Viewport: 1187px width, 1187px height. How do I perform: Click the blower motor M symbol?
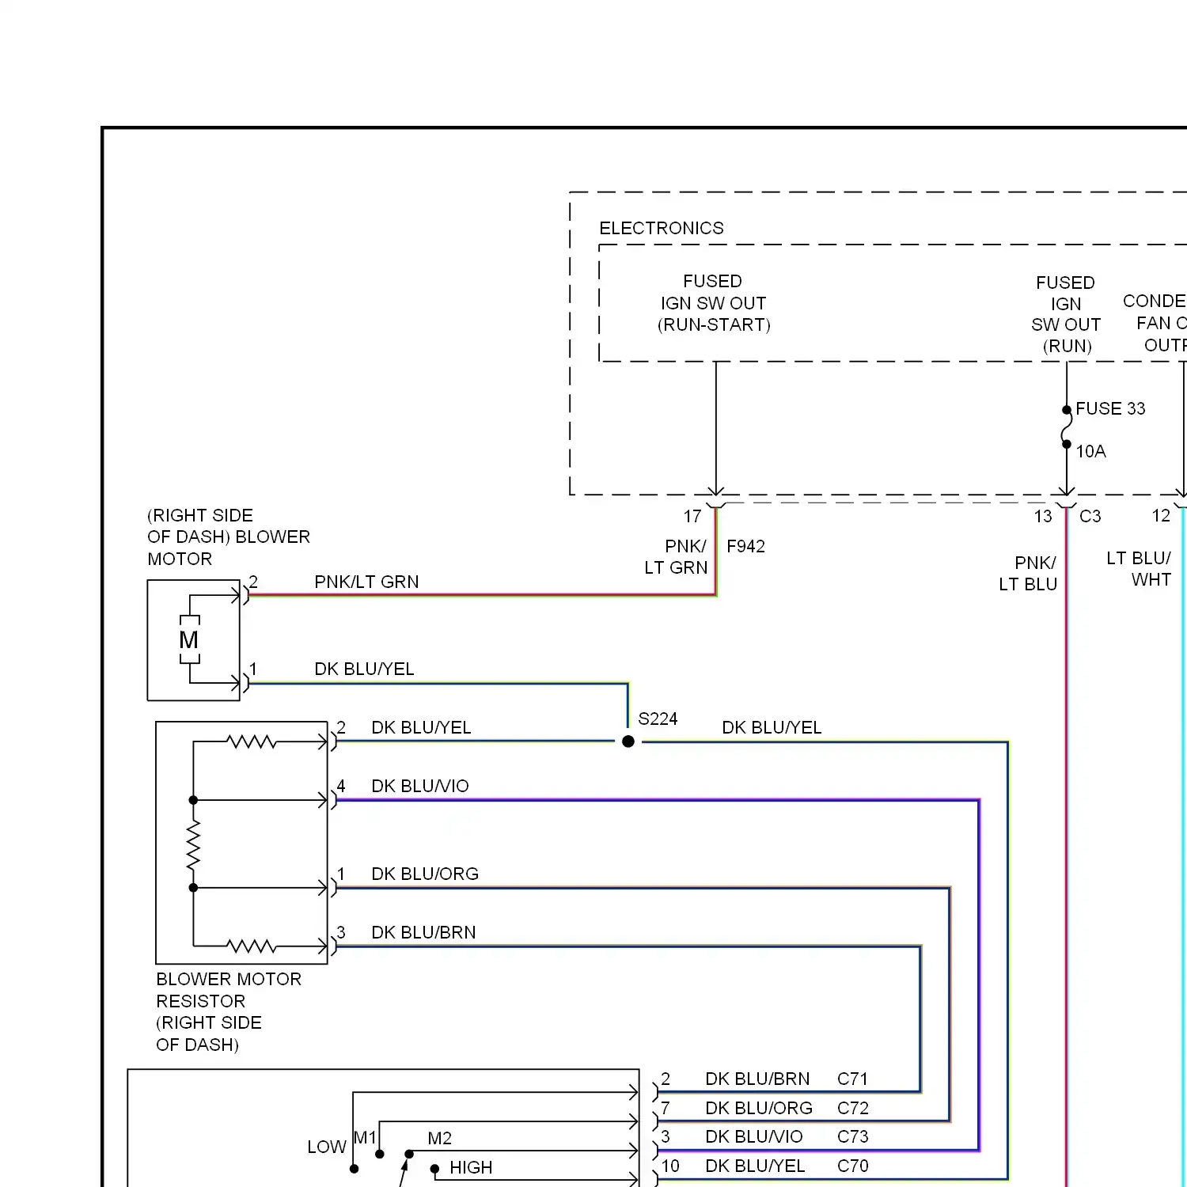point(189,639)
